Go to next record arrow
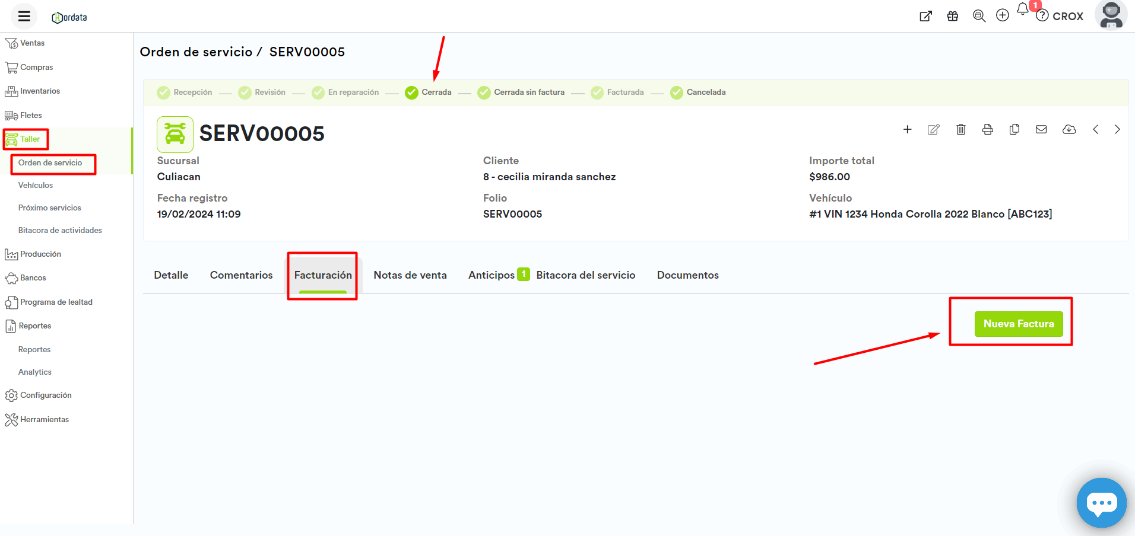This screenshot has height=536, width=1135. pos(1117,129)
